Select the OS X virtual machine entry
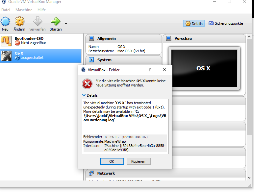This screenshot has height=192, width=254. tap(41, 56)
